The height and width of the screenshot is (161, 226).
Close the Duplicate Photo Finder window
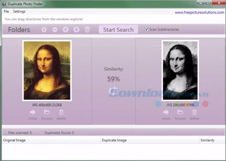[219, 3]
